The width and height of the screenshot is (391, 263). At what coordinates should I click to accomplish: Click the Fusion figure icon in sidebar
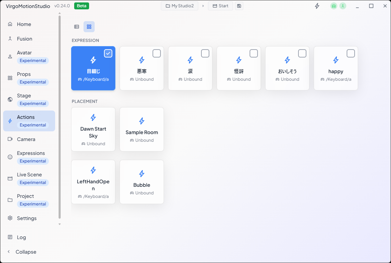(10, 39)
